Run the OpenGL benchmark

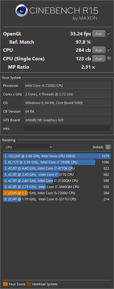99,34
